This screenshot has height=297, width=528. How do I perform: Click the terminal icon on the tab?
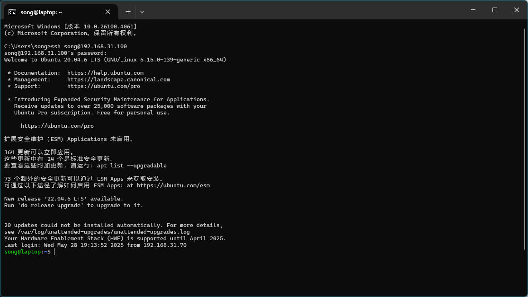(13, 12)
